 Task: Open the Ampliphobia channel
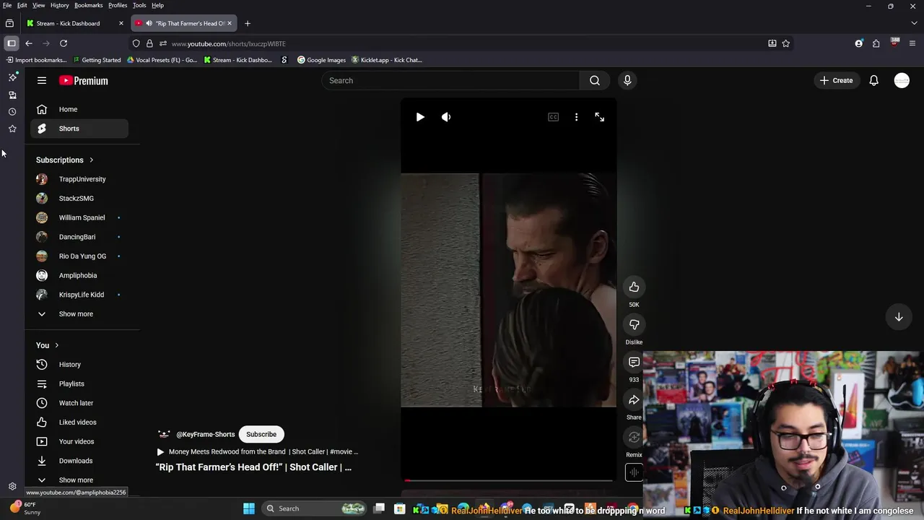(x=79, y=275)
